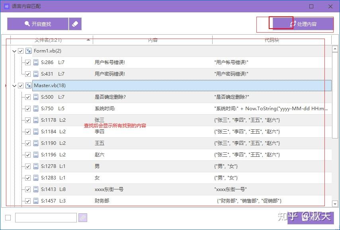Collapse the Master.vb(18) tree node
Image resolution: width=340 pixels, height=230 pixels.
click(x=14, y=86)
